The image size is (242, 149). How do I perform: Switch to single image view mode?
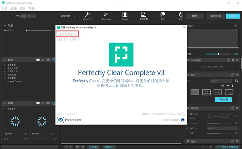click(x=23, y=16)
